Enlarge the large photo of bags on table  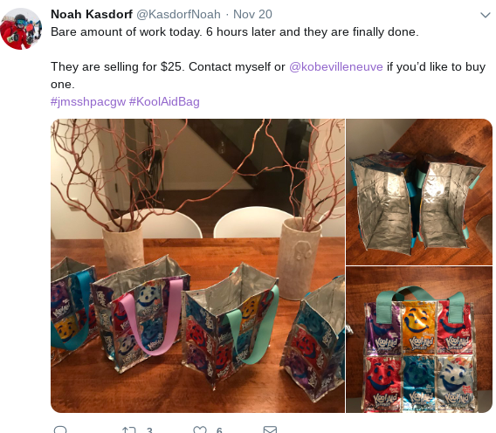point(197,265)
